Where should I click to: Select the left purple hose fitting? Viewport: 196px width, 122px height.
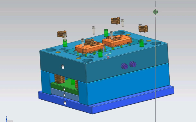pos(124,66)
